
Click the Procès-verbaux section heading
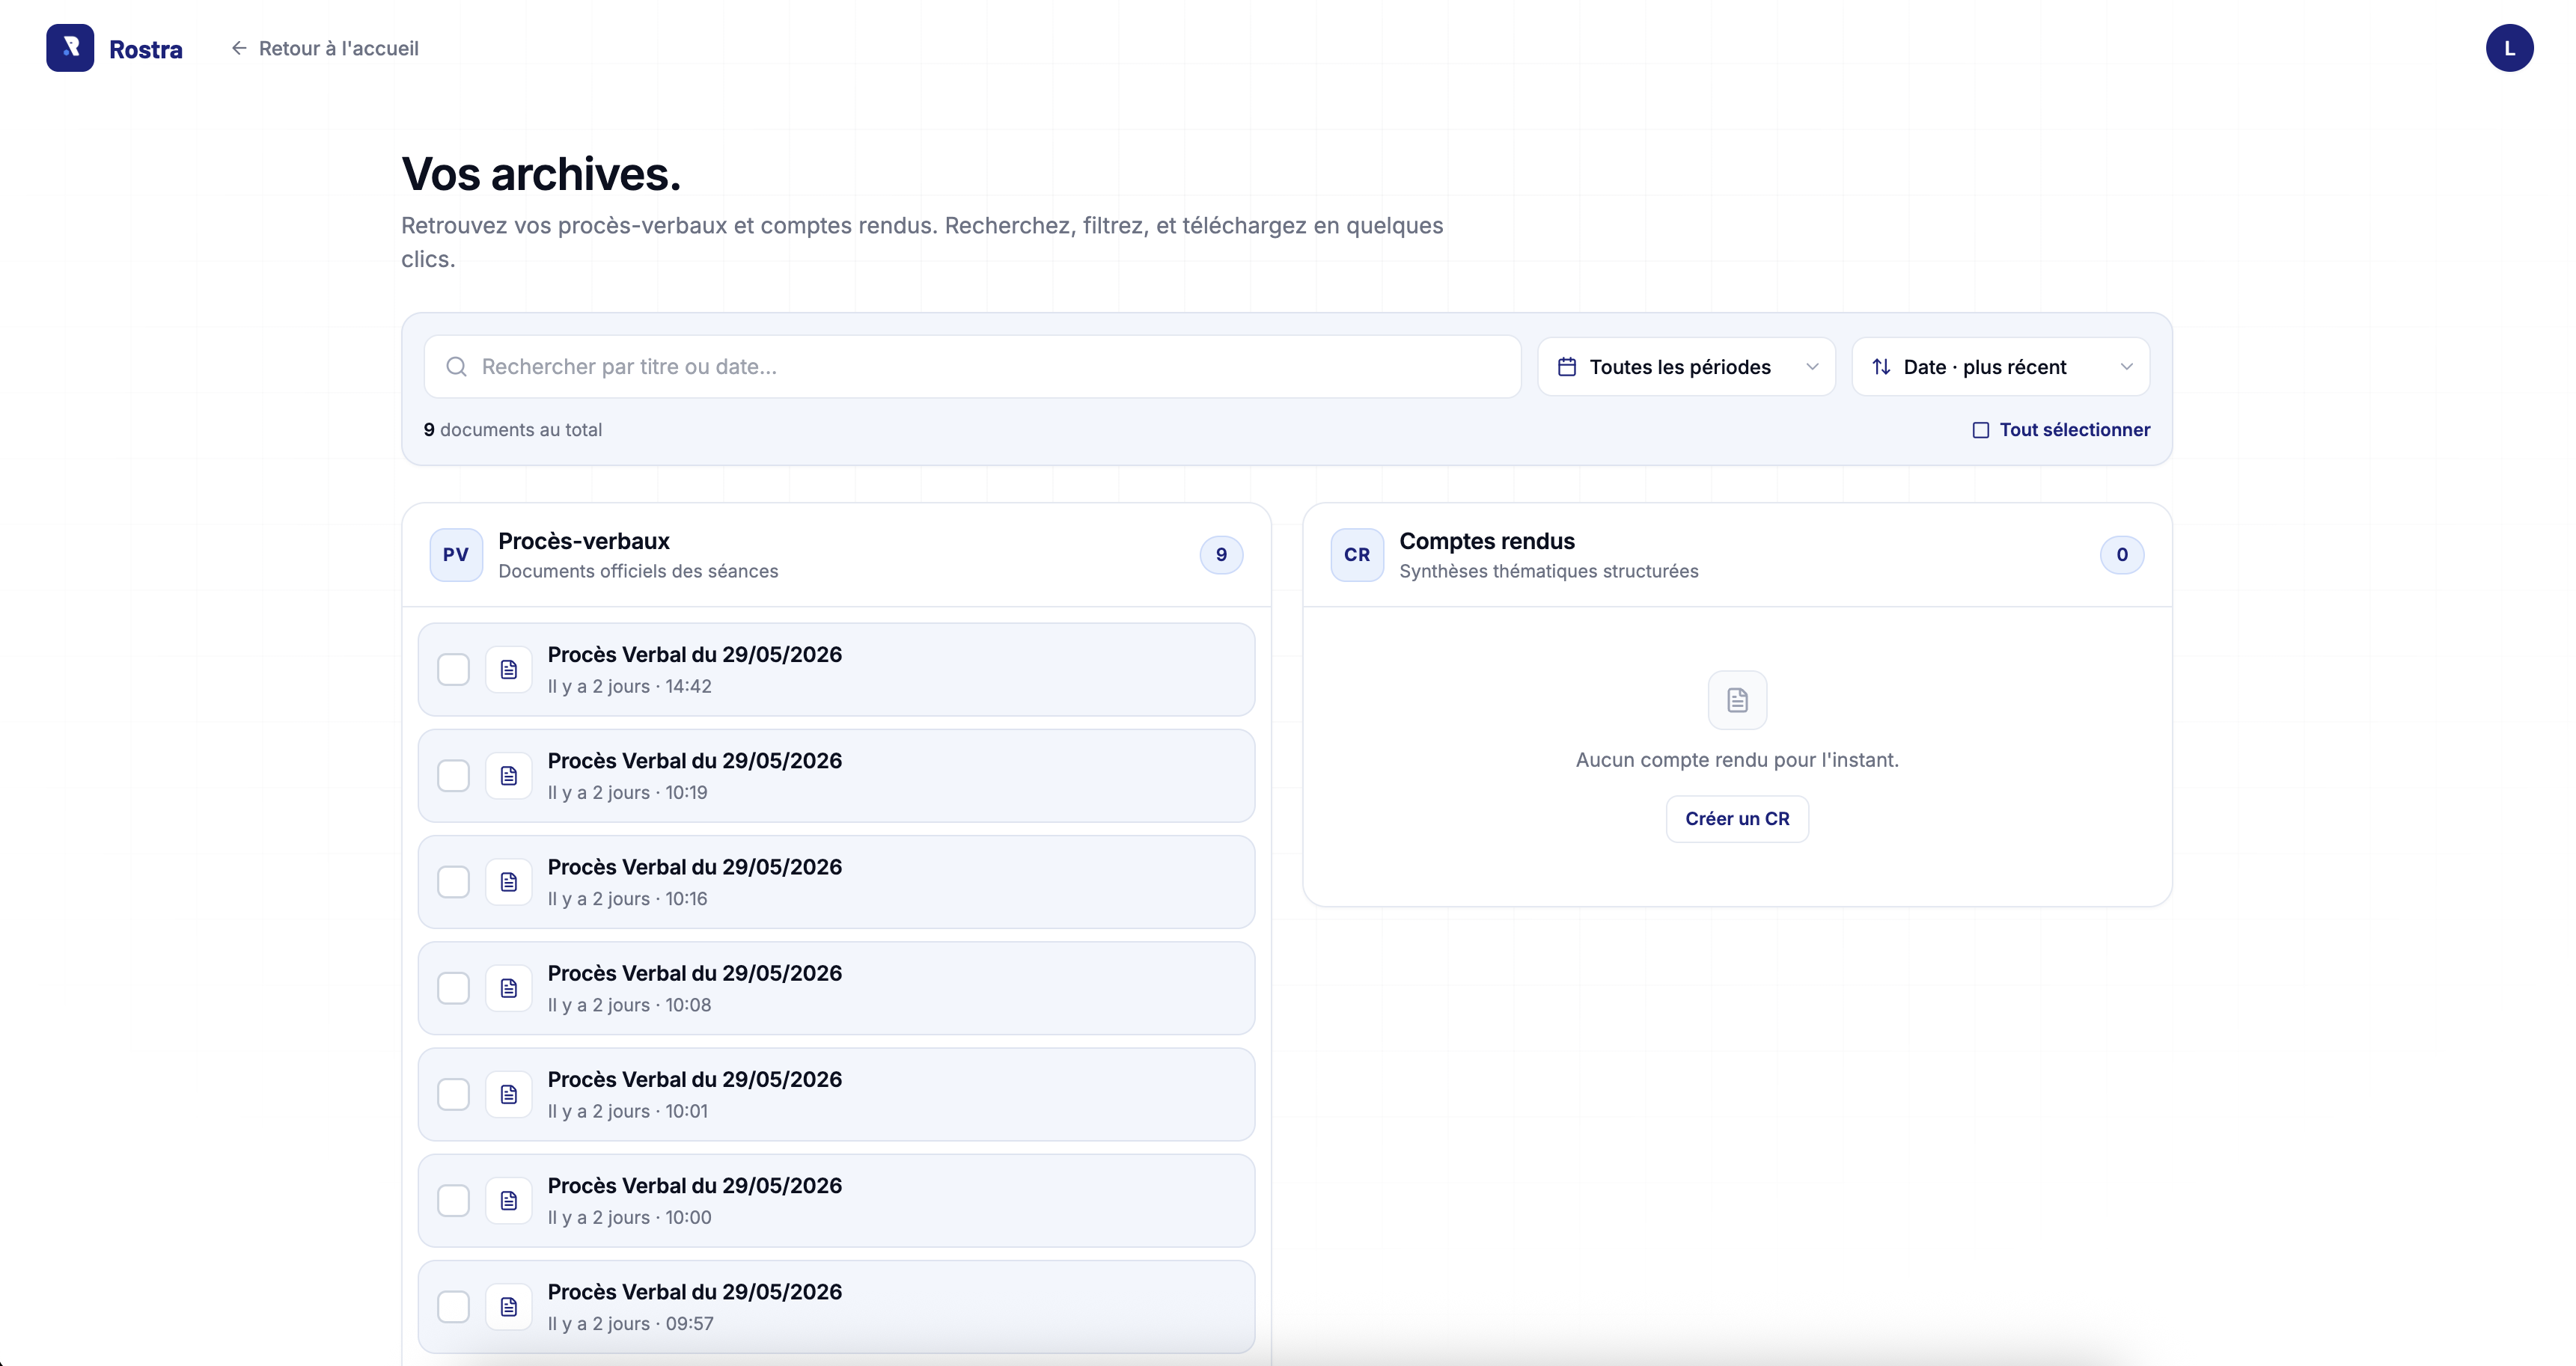click(x=584, y=542)
